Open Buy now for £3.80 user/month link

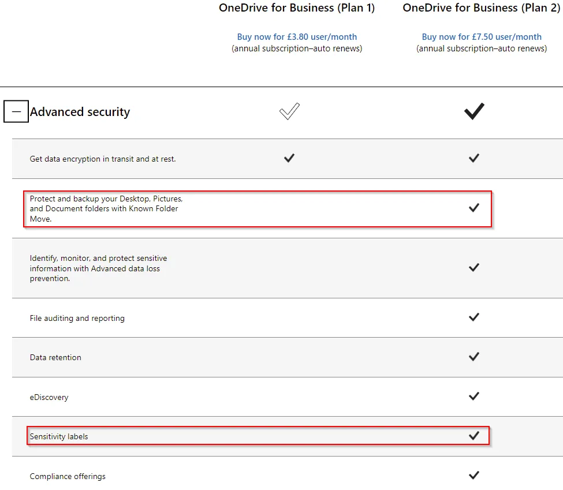pos(297,37)
